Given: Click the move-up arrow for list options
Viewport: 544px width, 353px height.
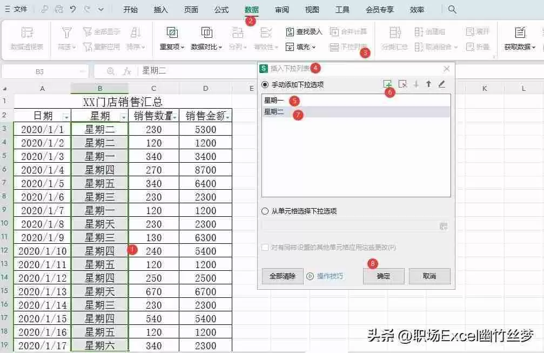Looking at the screenshot, I should pyautogui.click(x=428, y=84).
